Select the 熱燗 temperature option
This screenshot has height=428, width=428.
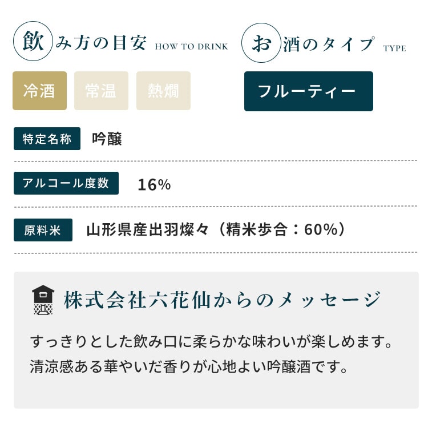coord(164,91)
